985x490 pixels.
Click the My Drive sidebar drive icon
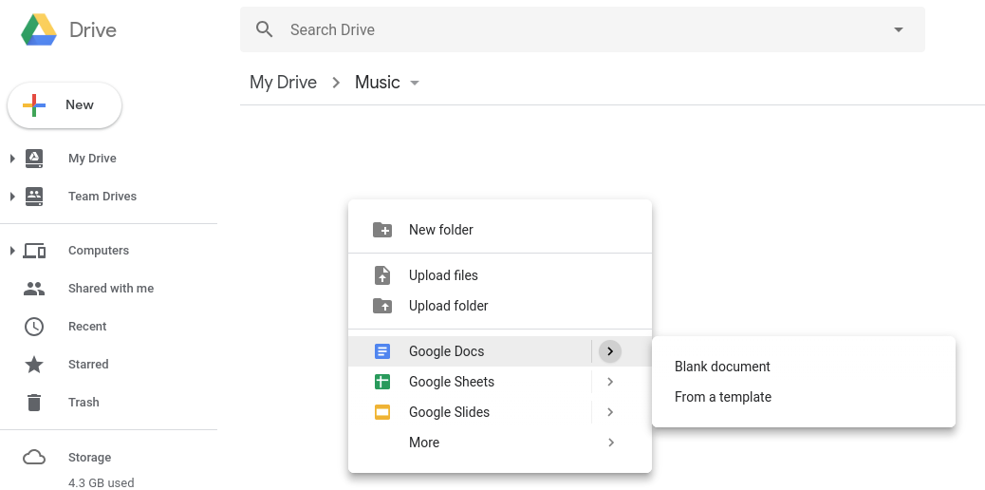pos(34,159)
